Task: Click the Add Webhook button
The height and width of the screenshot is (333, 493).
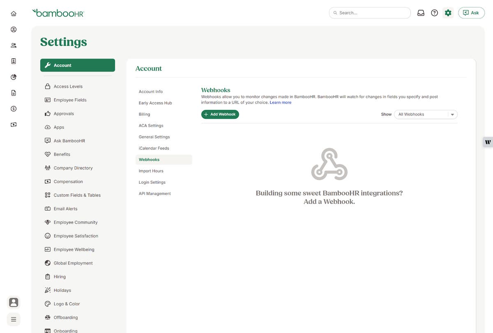Action: 220,114
